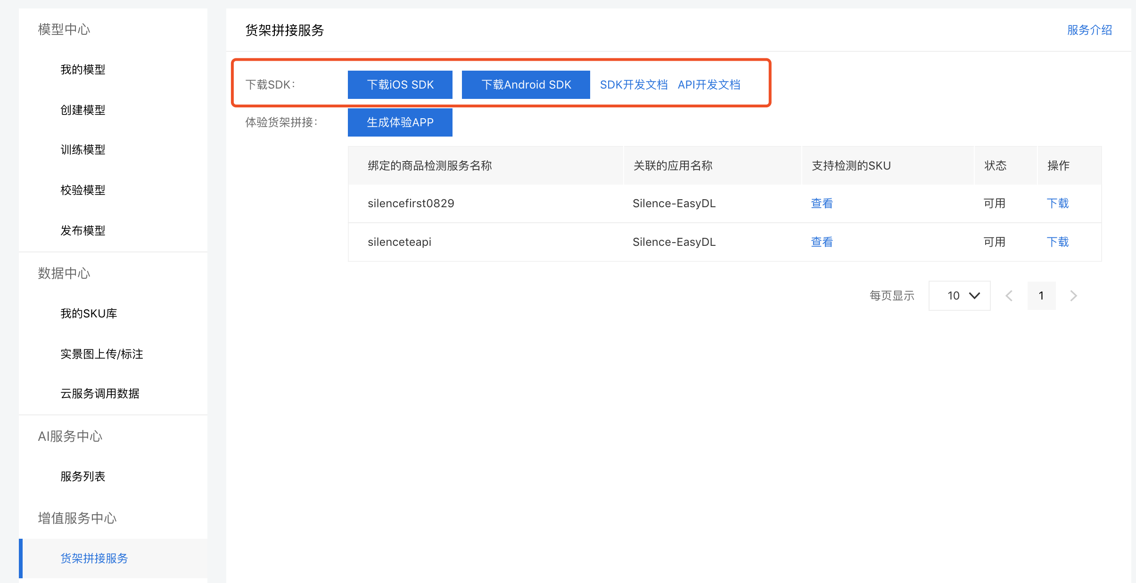
Task: Click the 下载Android SDK button
Action: (526, 85)
